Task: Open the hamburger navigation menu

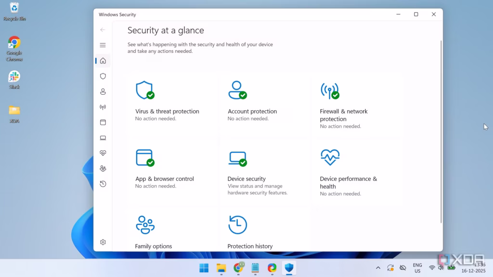Action: 103,45
